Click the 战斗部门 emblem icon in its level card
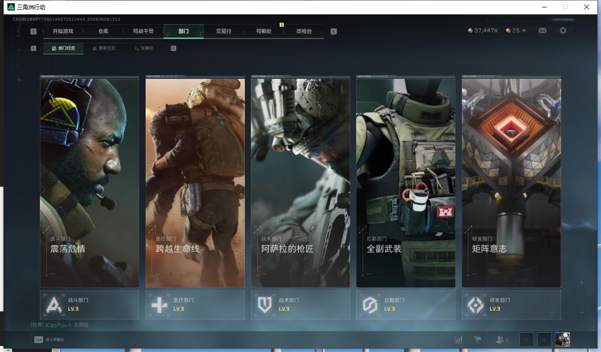 click(x=54, y=305)
